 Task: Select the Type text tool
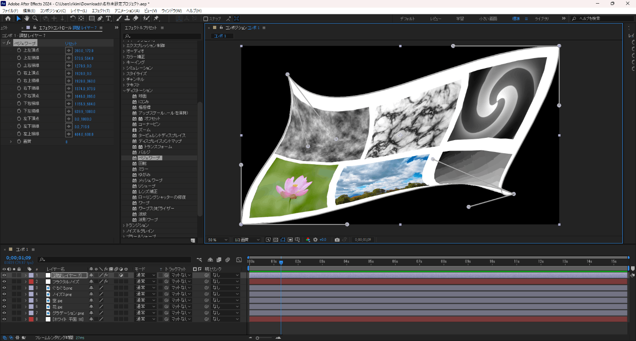point(108,19)
